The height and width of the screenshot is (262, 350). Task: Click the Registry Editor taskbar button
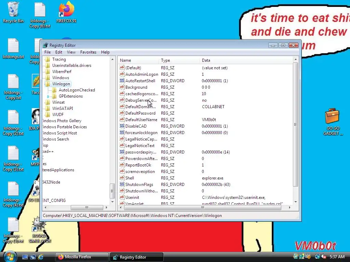pyautogui.click(x=137, y=257)
